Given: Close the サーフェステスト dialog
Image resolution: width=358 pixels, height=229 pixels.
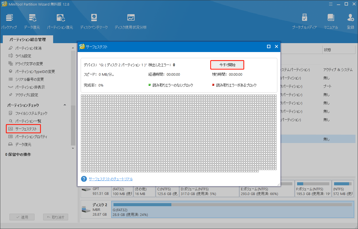Looking at the screenshot, I should coord(276,47).
